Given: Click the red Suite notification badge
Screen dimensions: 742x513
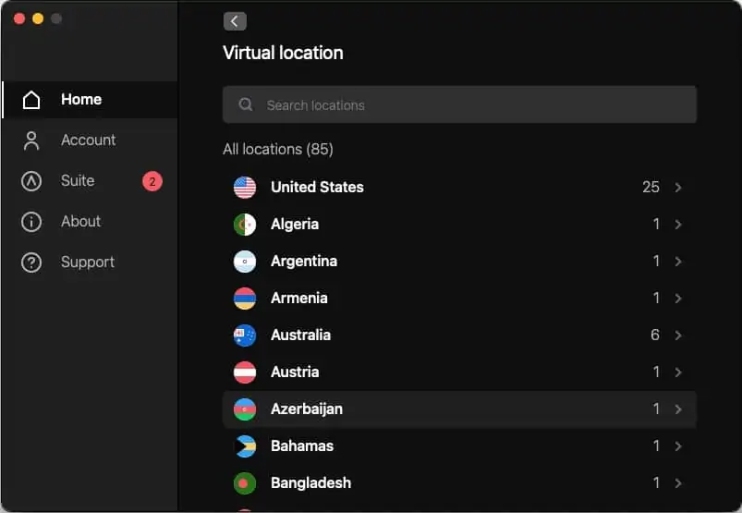Looking at the screenshot, I should click(x=152, y=181).
